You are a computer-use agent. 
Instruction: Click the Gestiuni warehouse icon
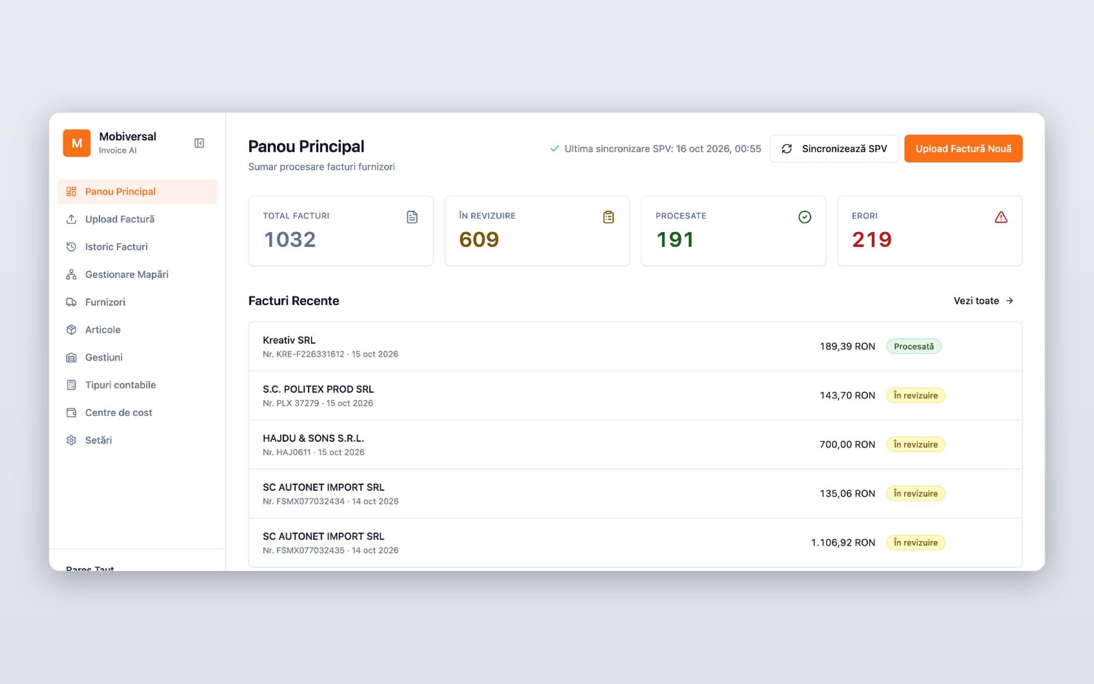pyautogui.click(x=71, y=357)
